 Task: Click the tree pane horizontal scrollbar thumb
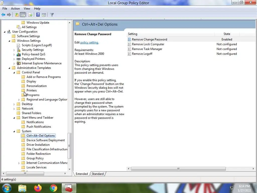pyautogui.click(x=25, y=173)
